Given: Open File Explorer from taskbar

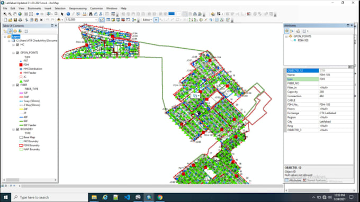Looking at the screenshot, I should 94,197.
